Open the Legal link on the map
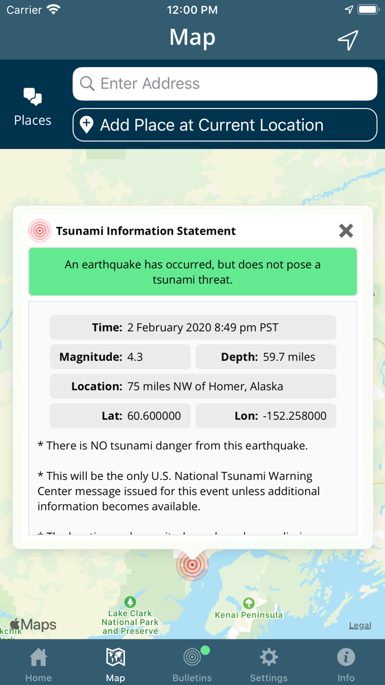Screen dimensions: 385x685 pos(360,625)
